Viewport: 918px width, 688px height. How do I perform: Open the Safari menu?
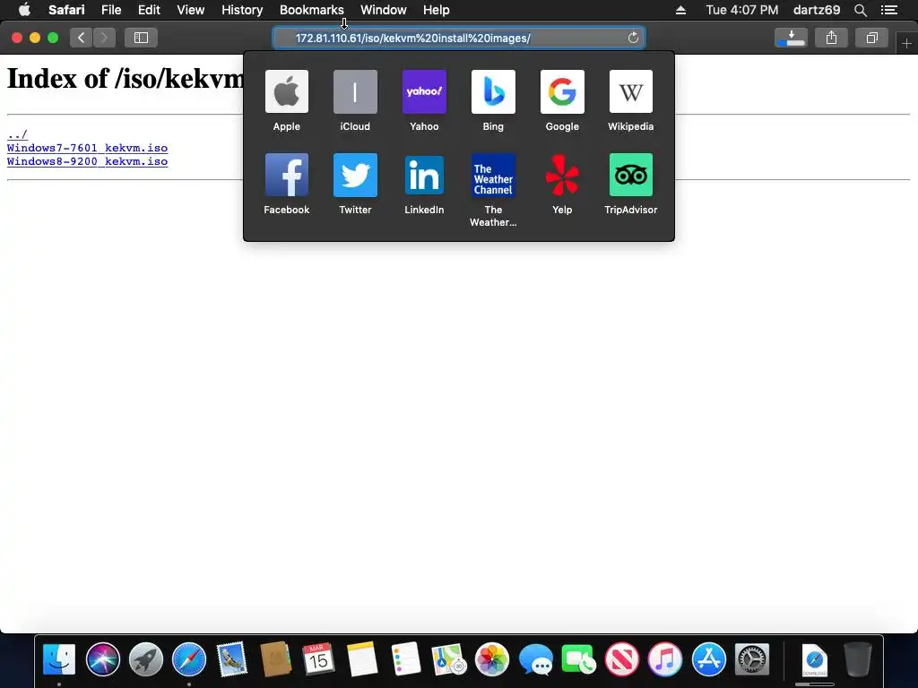tap(66, 10)
